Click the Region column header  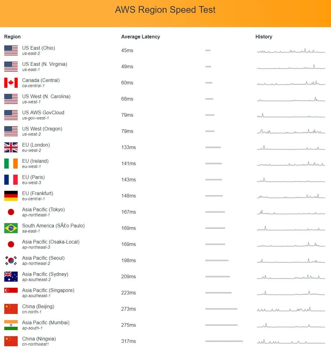[x=13, y=37]
